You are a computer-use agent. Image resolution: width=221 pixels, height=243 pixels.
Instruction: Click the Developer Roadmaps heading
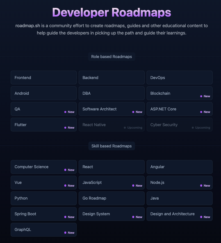coord(111,12)
